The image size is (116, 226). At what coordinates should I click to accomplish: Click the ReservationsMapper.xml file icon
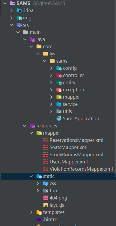coord(46,140)
